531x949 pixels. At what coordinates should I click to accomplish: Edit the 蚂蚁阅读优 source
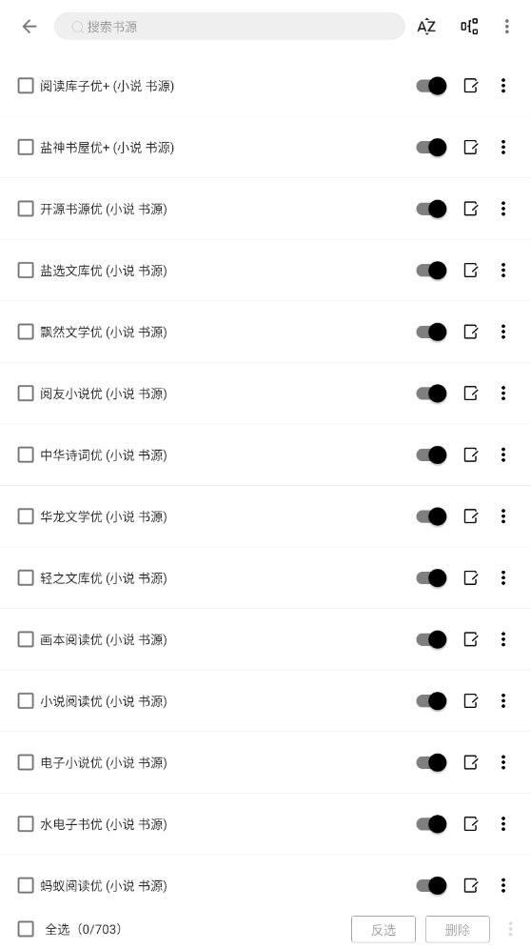tap(470, 885)
